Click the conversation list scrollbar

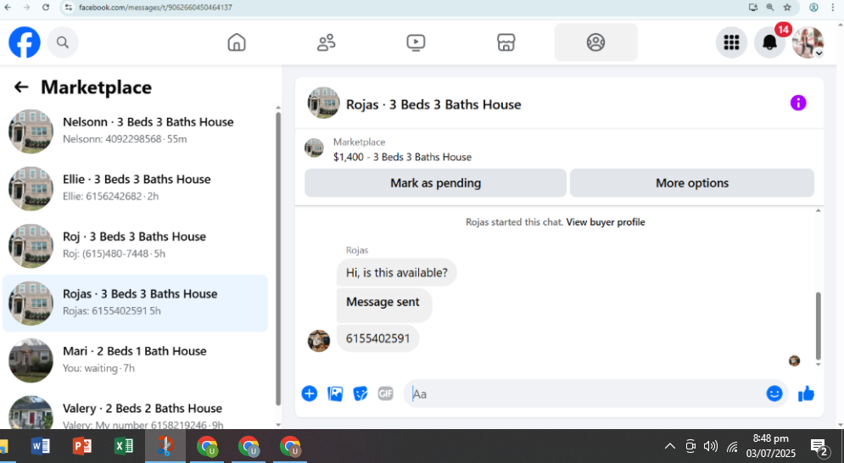[x=278, y=259]
